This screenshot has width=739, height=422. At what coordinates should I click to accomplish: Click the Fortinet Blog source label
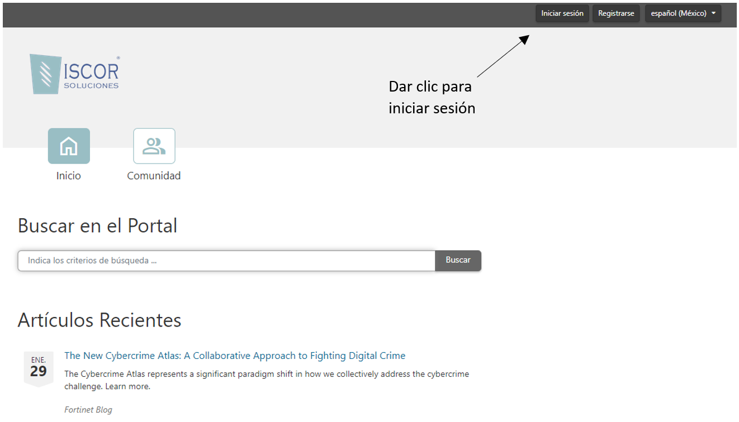(88, 410)
